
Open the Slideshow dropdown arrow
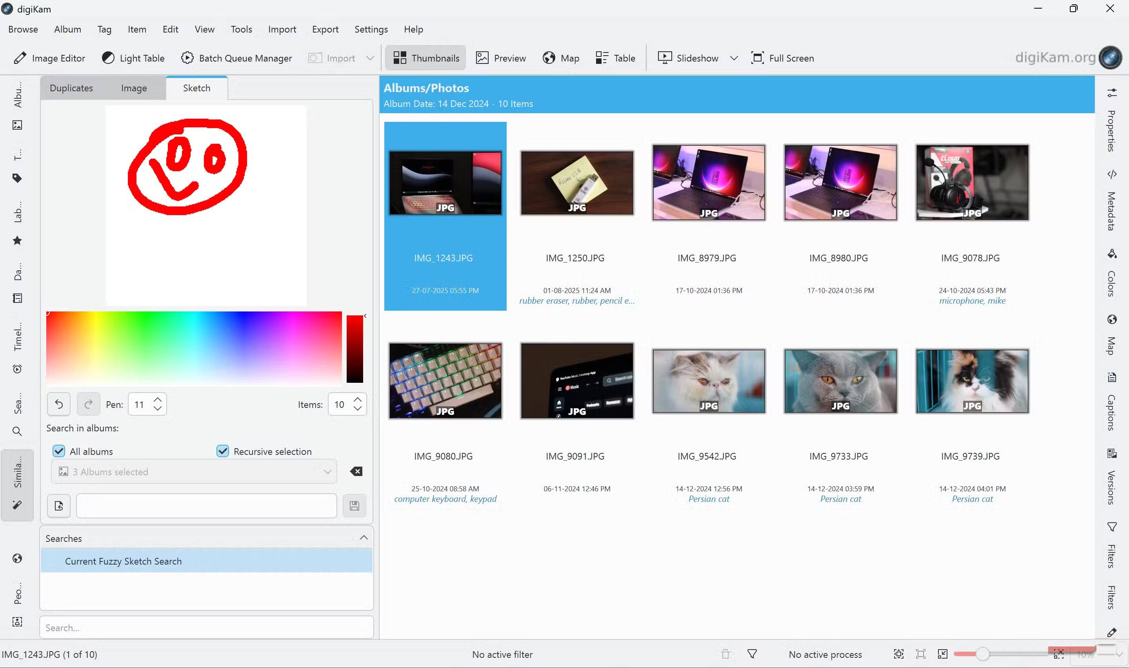pyautogui.click(x=734, y=58)
